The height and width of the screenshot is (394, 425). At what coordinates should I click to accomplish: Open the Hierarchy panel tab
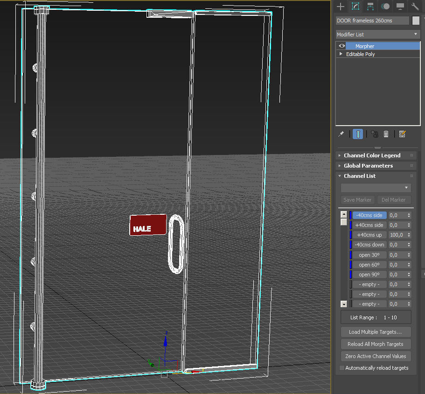(370, 6)
